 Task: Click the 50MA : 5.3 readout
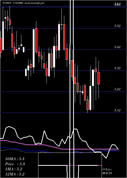point(15,159)
